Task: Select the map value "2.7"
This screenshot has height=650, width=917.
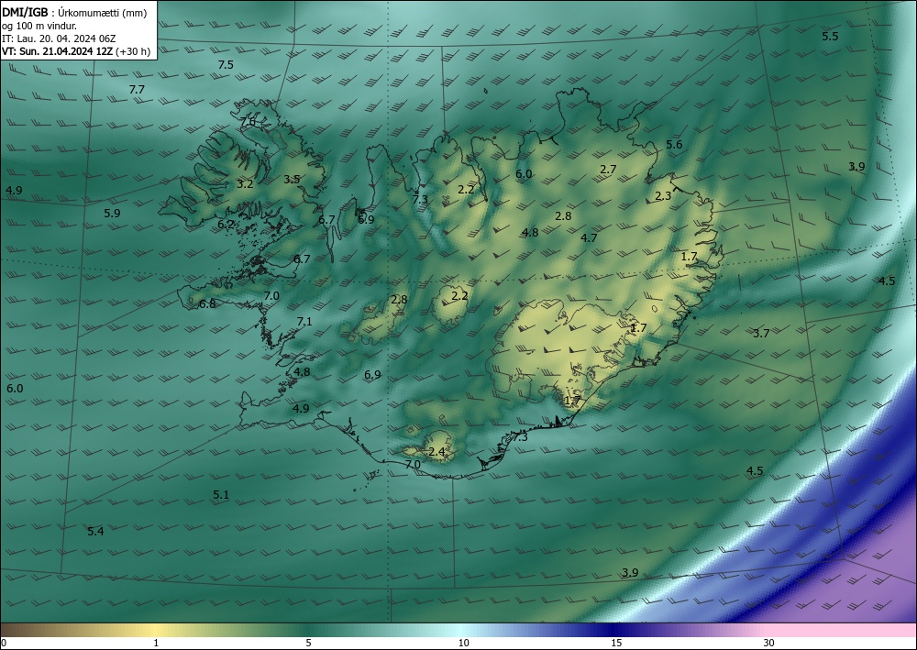Action: tap(608, 170)
